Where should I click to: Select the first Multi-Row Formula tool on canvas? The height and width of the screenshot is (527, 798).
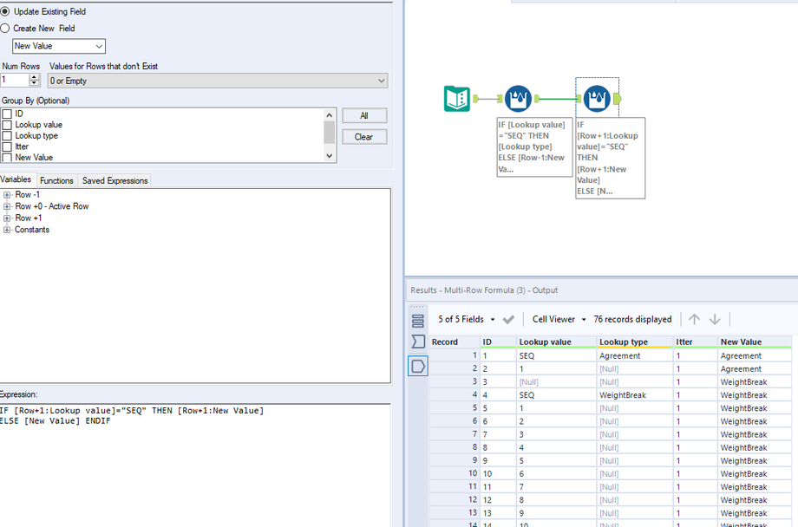[518, 98]
